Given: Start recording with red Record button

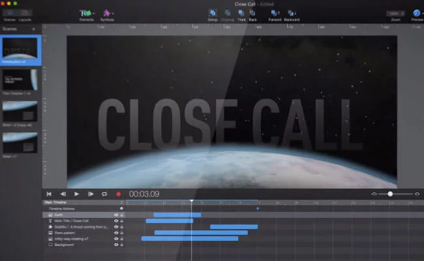Looking at the screenshot, I should [118, 194].
